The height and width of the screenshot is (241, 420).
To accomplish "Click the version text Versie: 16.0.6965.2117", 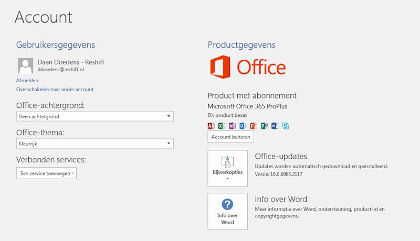I will [x=279, y=174].
